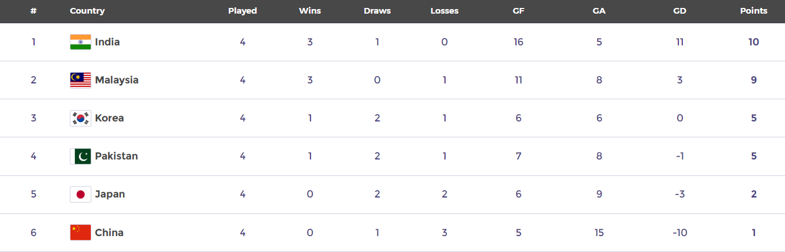The image size is (785, 252).
Task: Sort by the GF column header
Action: click(x=518, y=11)
